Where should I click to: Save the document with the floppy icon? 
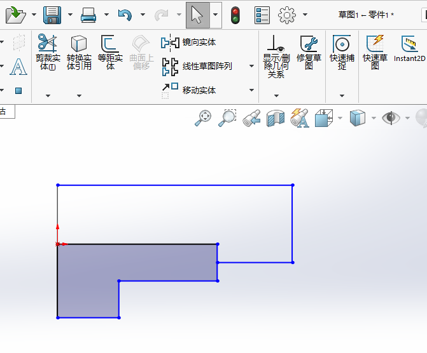(52, 15)
